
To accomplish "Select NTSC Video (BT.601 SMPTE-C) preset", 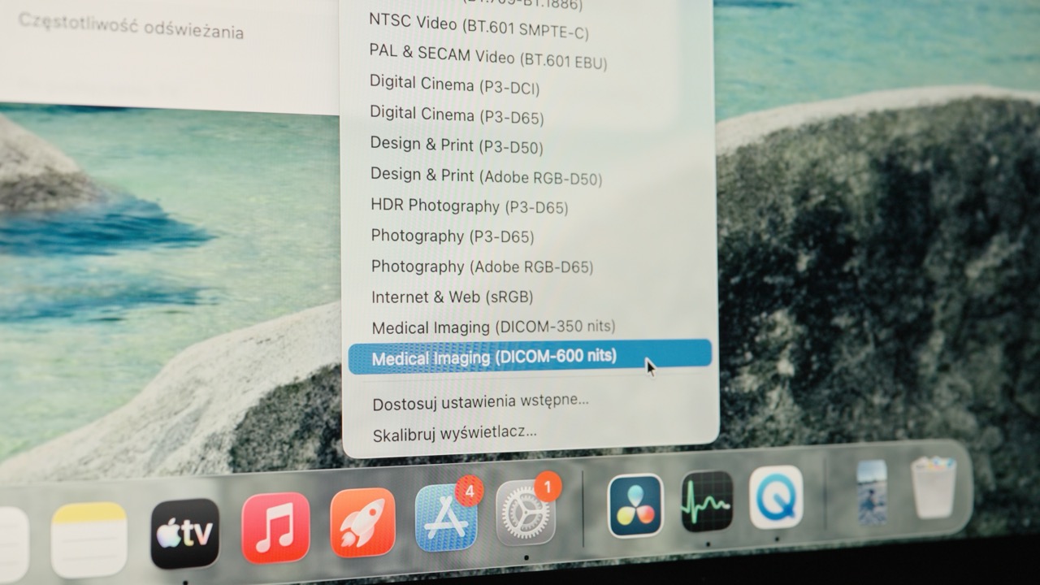I will 479,26.
